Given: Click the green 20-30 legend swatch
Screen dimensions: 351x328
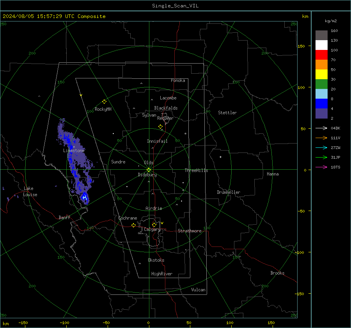Looking at the screenshot, I should coord(321,84).
